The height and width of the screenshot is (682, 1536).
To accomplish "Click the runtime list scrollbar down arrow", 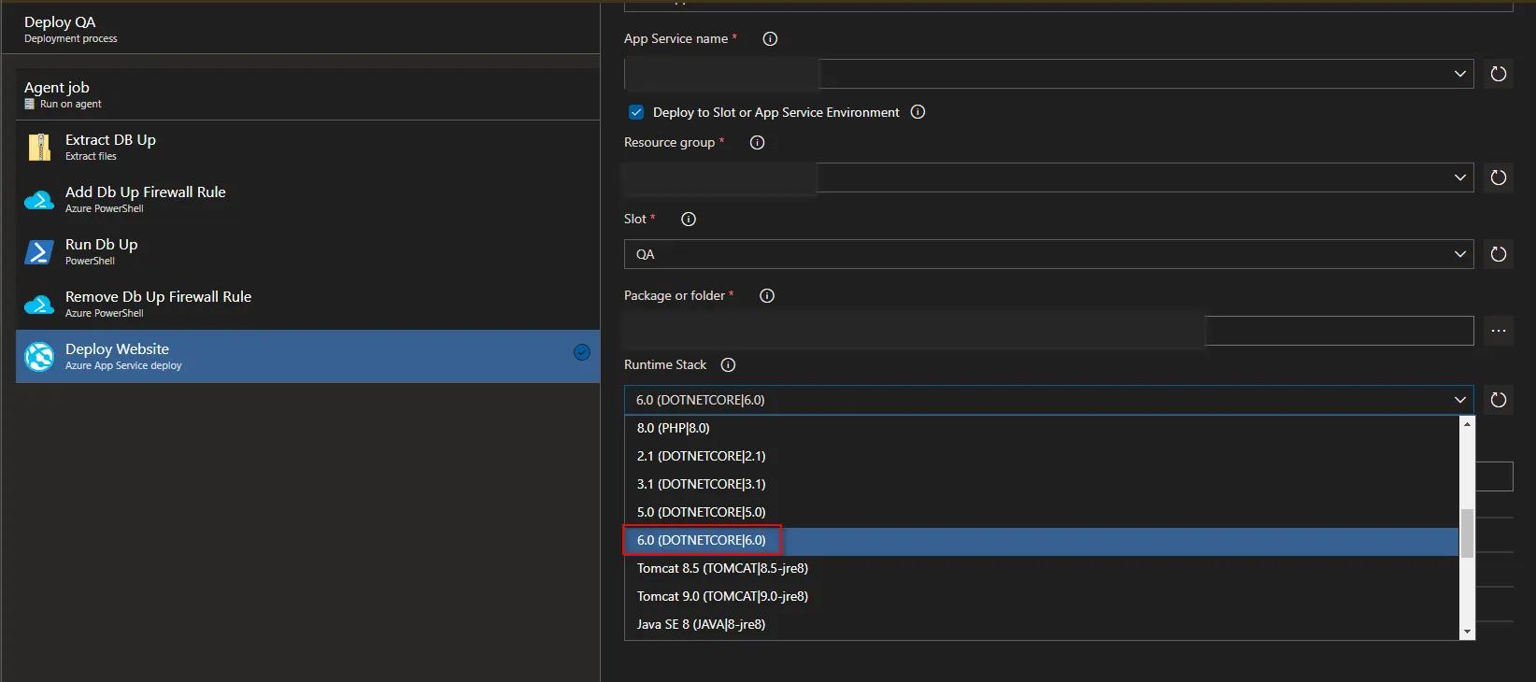I will [1467, 632].
